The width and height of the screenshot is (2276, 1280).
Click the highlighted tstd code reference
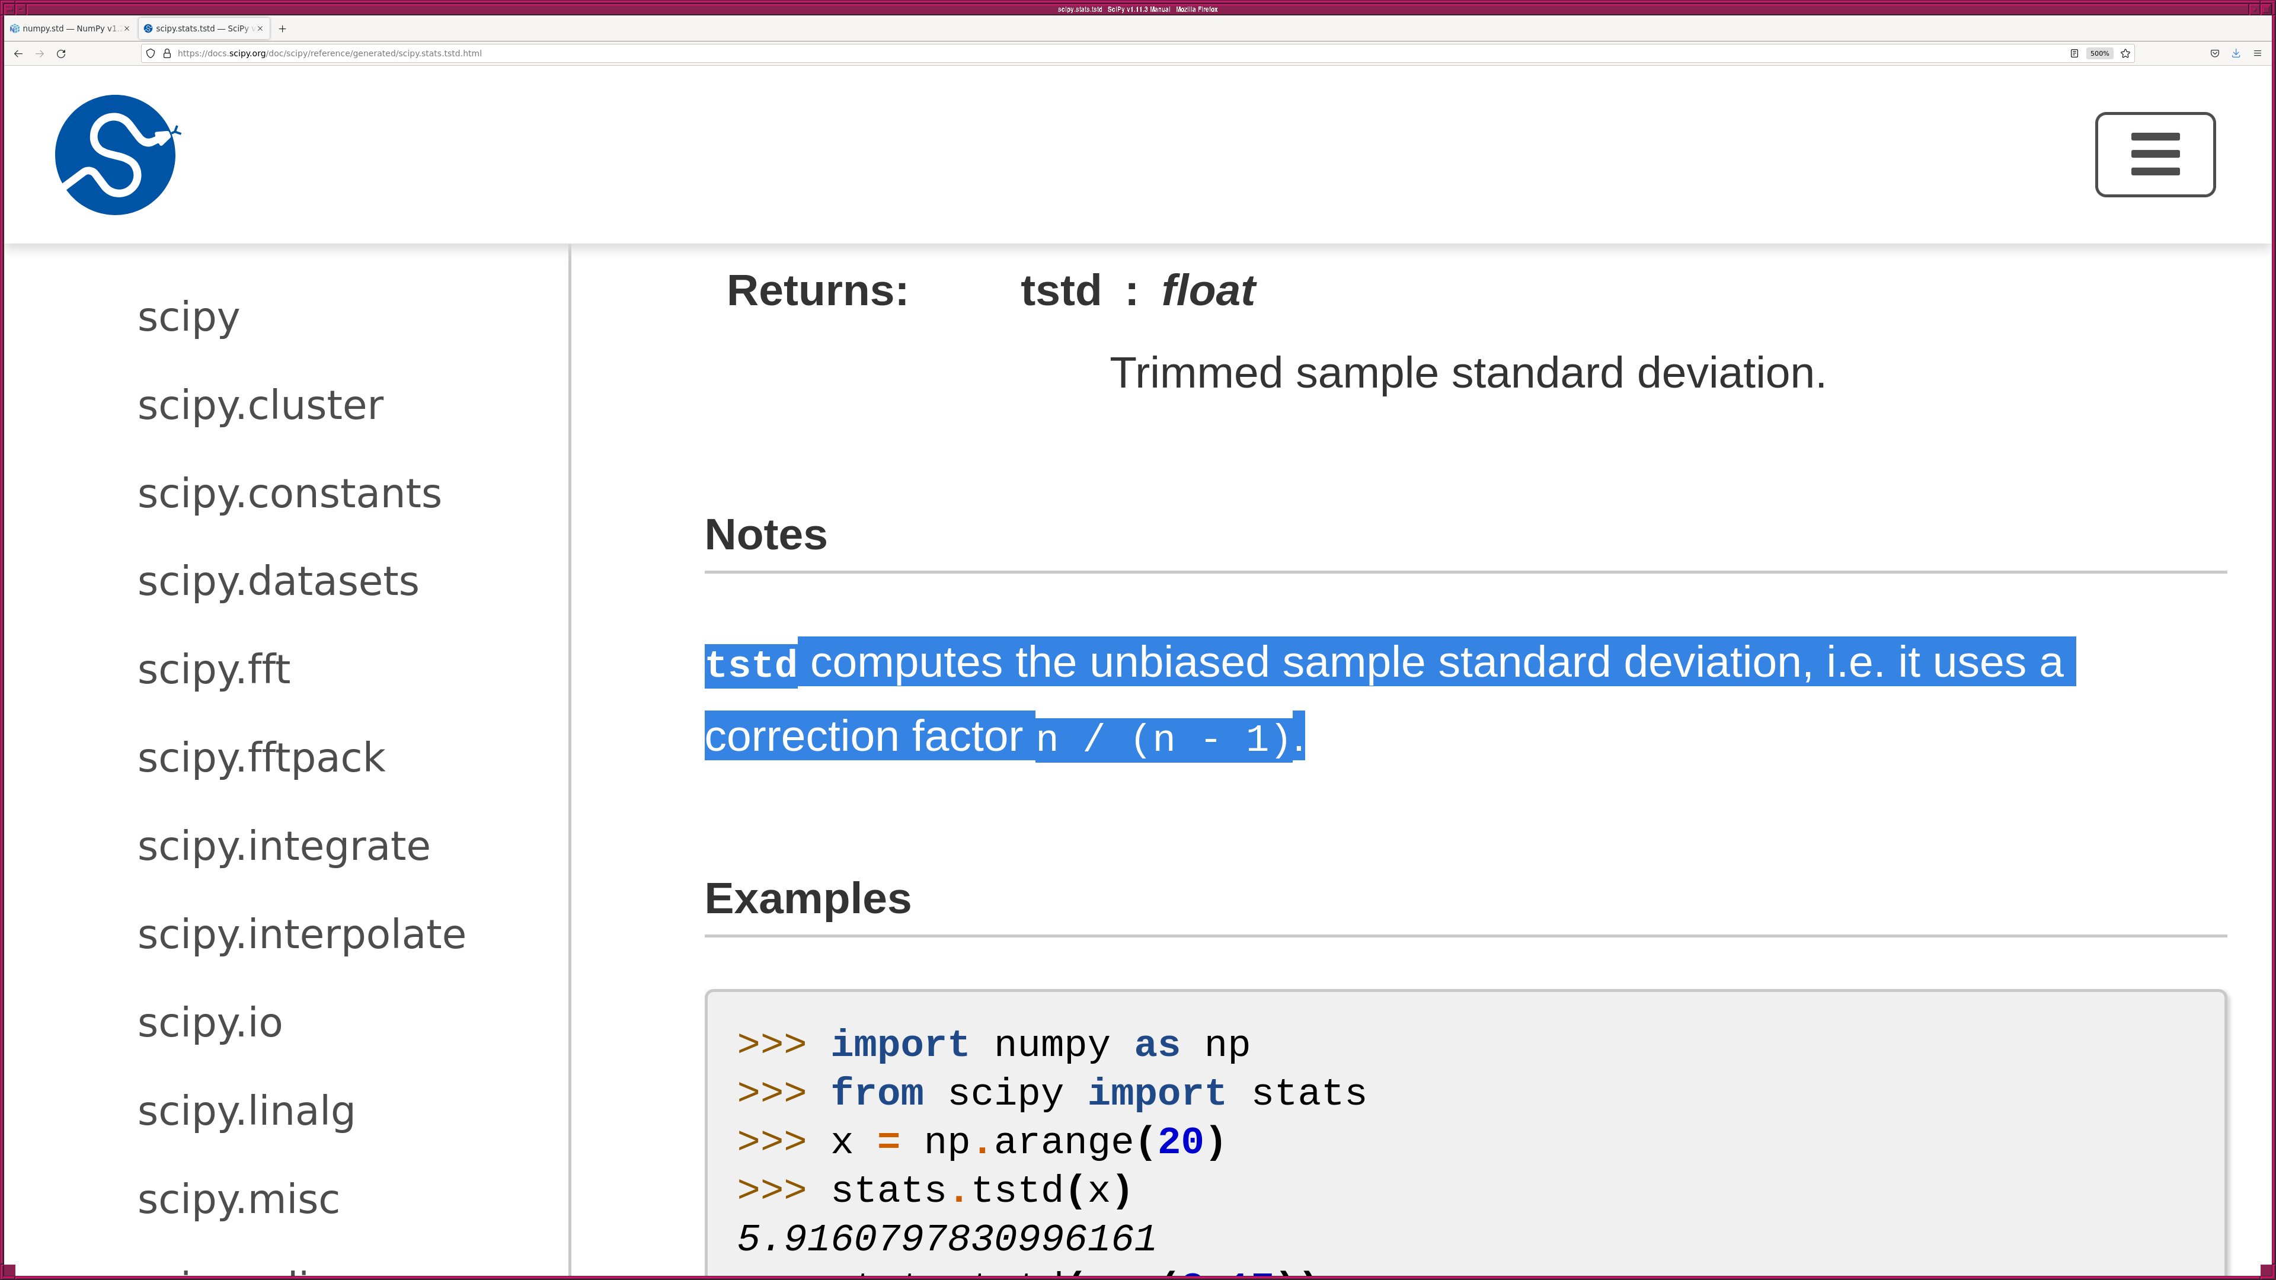(x=751, y=664)
